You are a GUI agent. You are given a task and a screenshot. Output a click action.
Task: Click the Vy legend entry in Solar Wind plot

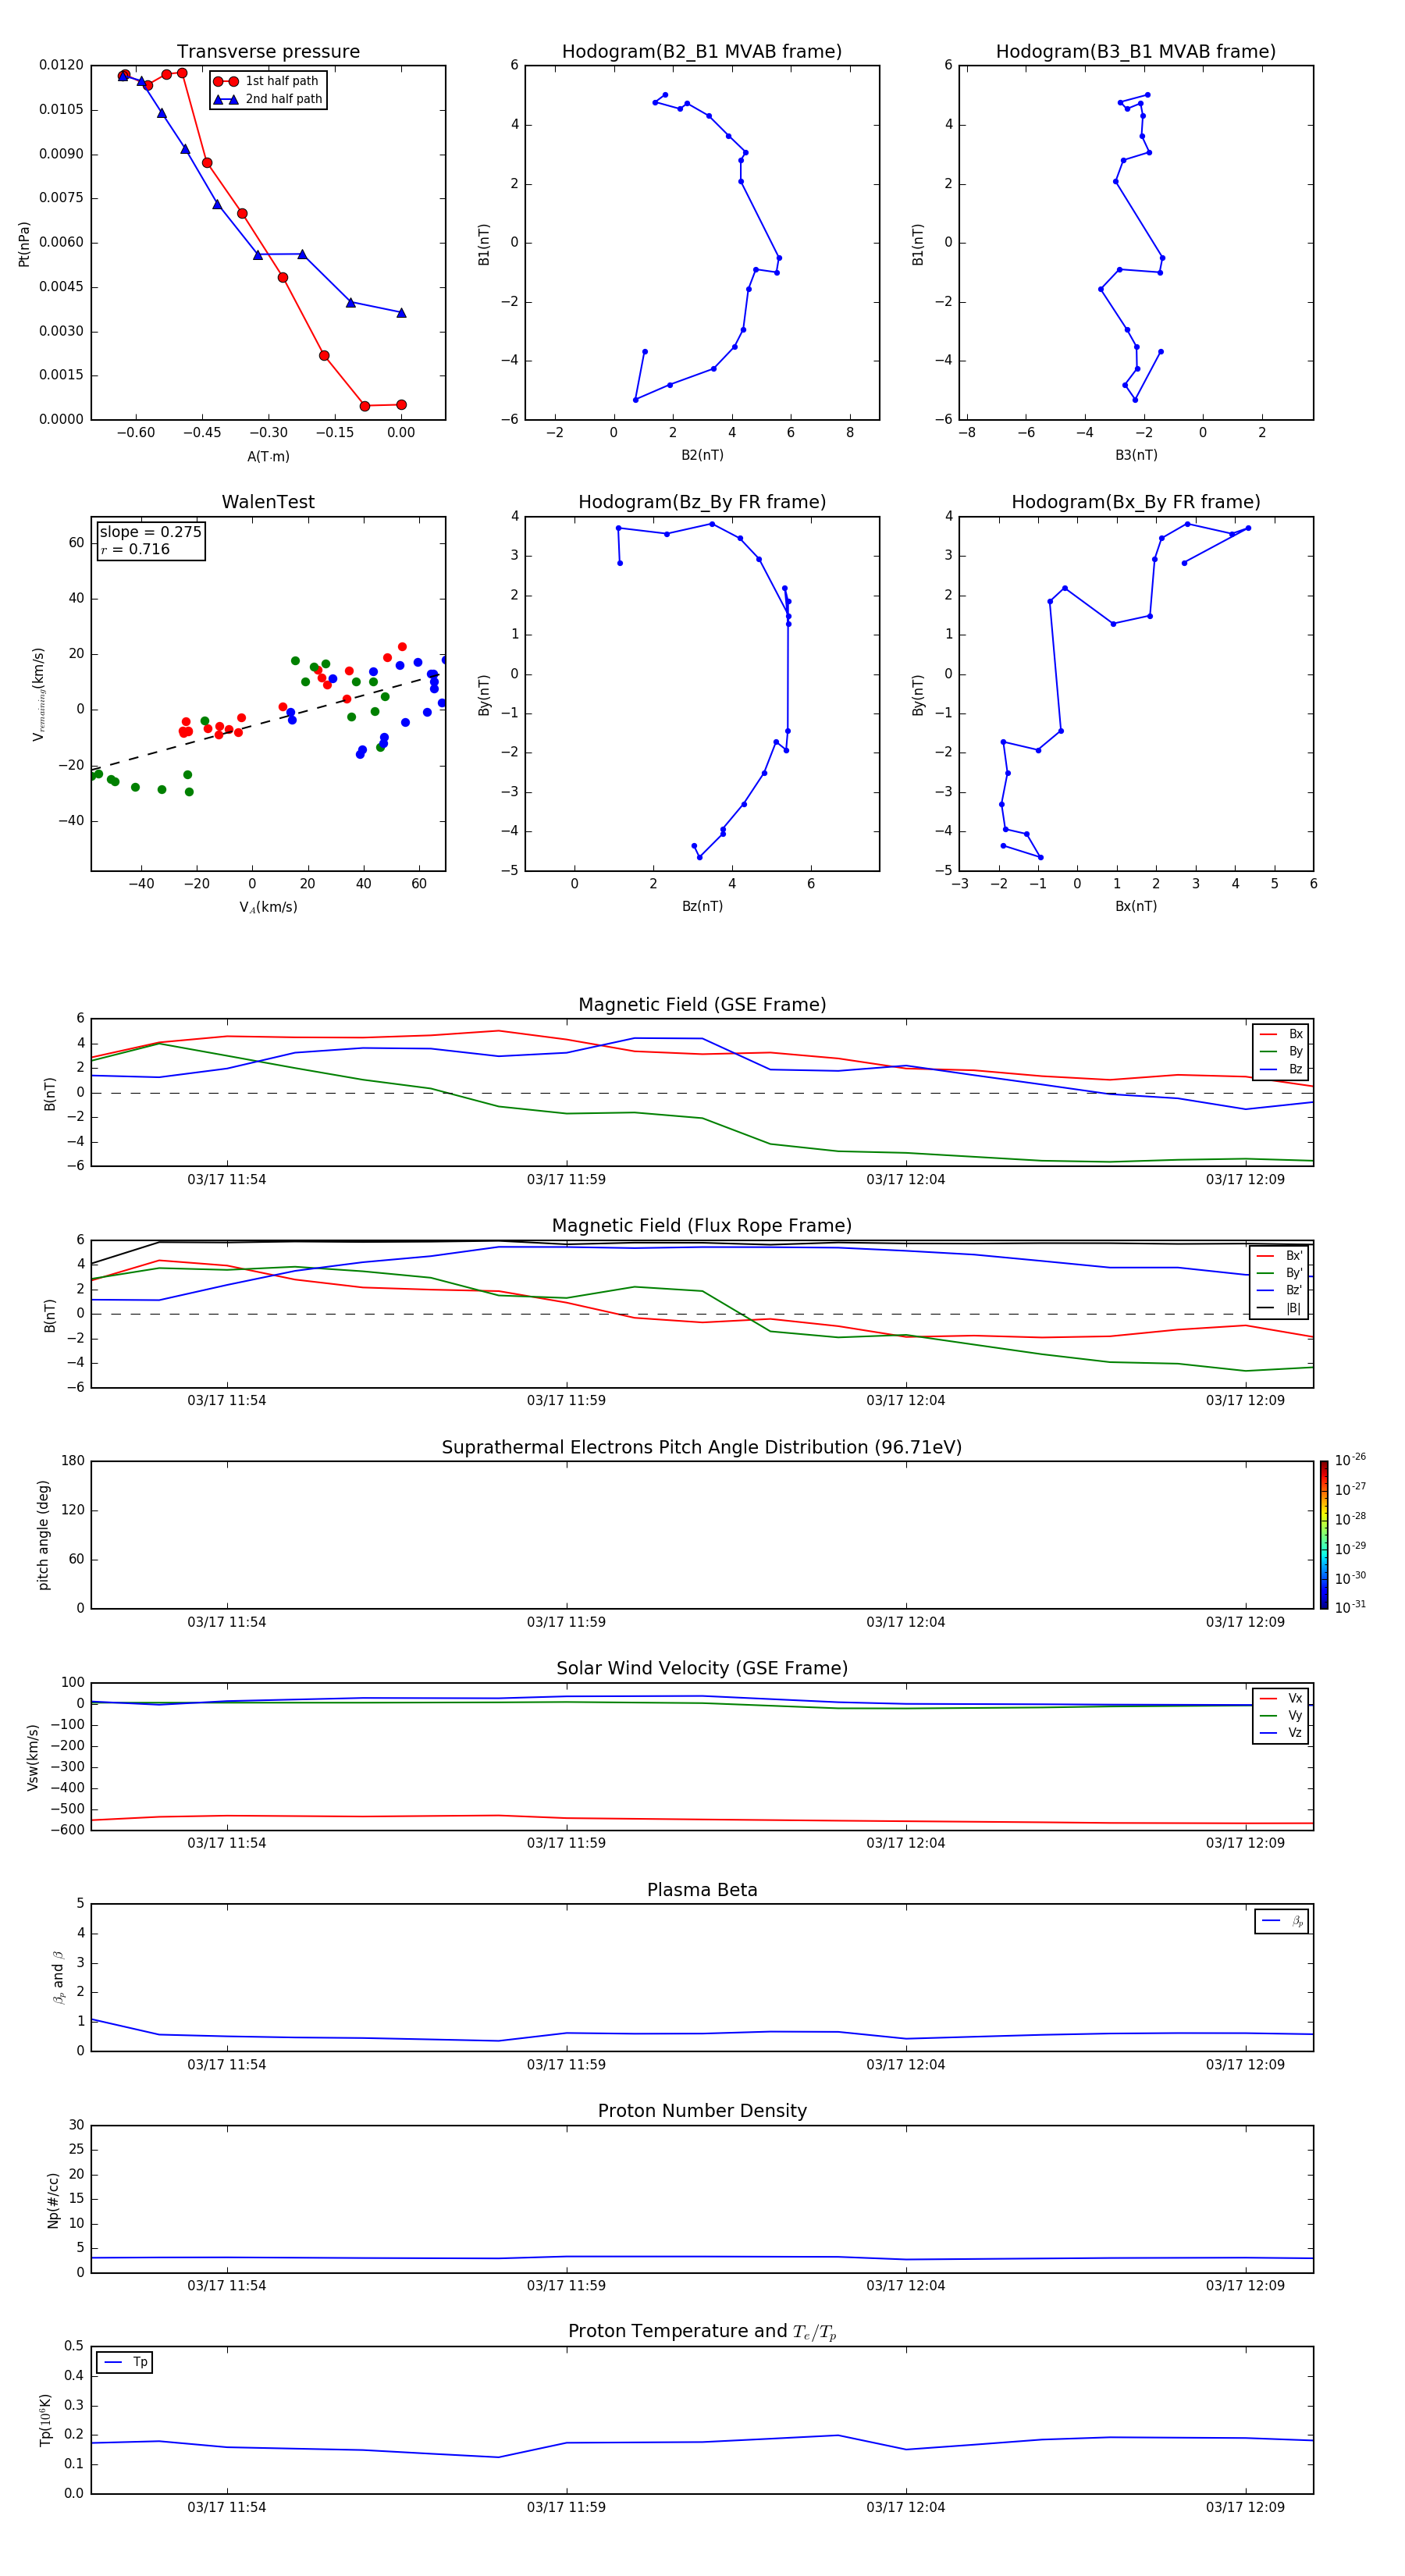pyautogui.click(x=1281, y=1716)
